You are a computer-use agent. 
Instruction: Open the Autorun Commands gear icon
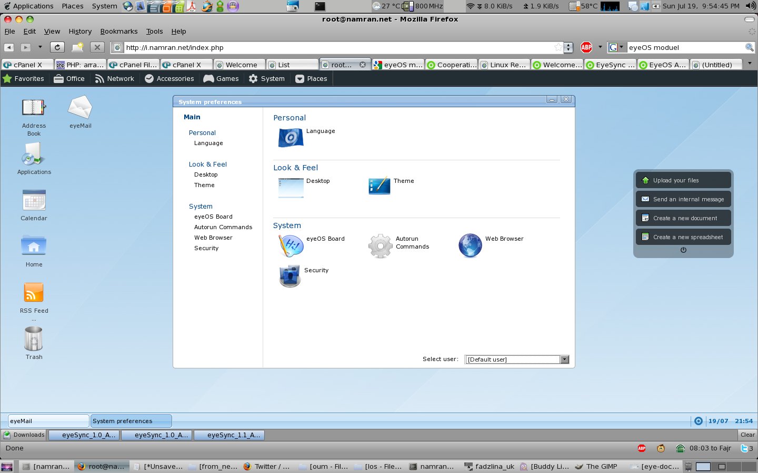[380, 245]
